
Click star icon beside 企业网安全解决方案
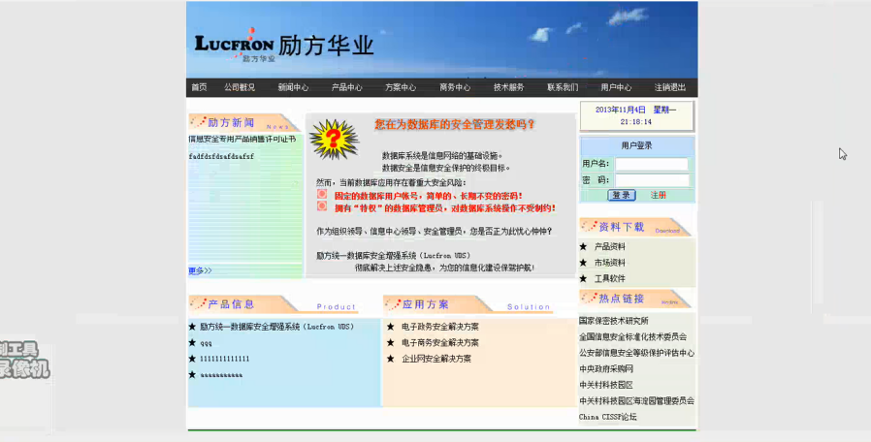click(x=391, y=360)
